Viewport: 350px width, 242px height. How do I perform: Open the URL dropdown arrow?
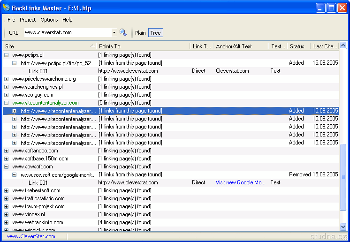pos(114,33)
